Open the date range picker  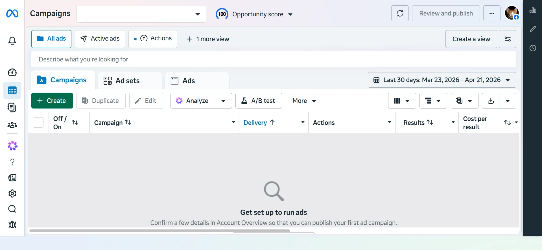[x=442, y=80]
